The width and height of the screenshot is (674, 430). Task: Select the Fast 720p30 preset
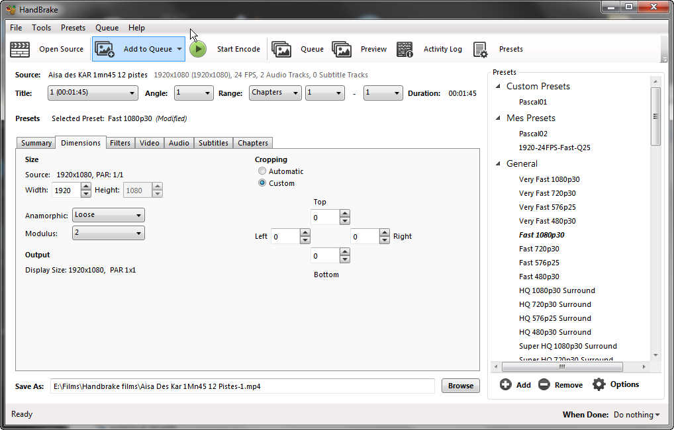(x=539, y=249)
